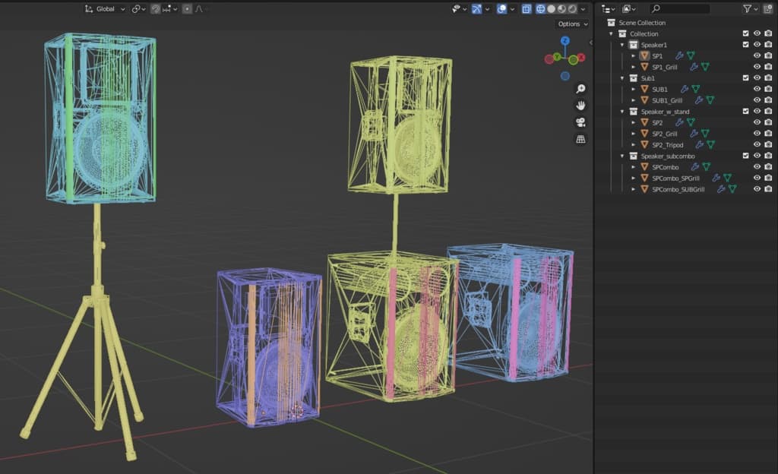Toggle camera view with the camera icon

(x=580, y=122)
